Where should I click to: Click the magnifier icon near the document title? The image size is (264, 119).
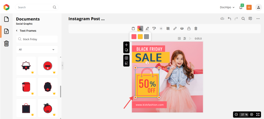[x=243, y=19]
